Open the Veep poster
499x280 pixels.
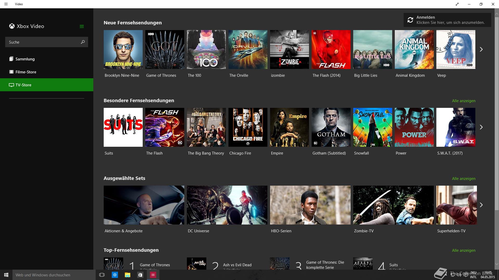456,50
